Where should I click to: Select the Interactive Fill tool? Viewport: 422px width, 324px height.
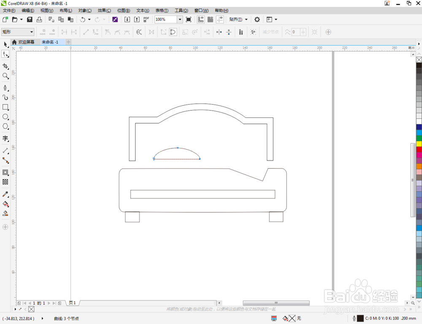click(5, 204)
